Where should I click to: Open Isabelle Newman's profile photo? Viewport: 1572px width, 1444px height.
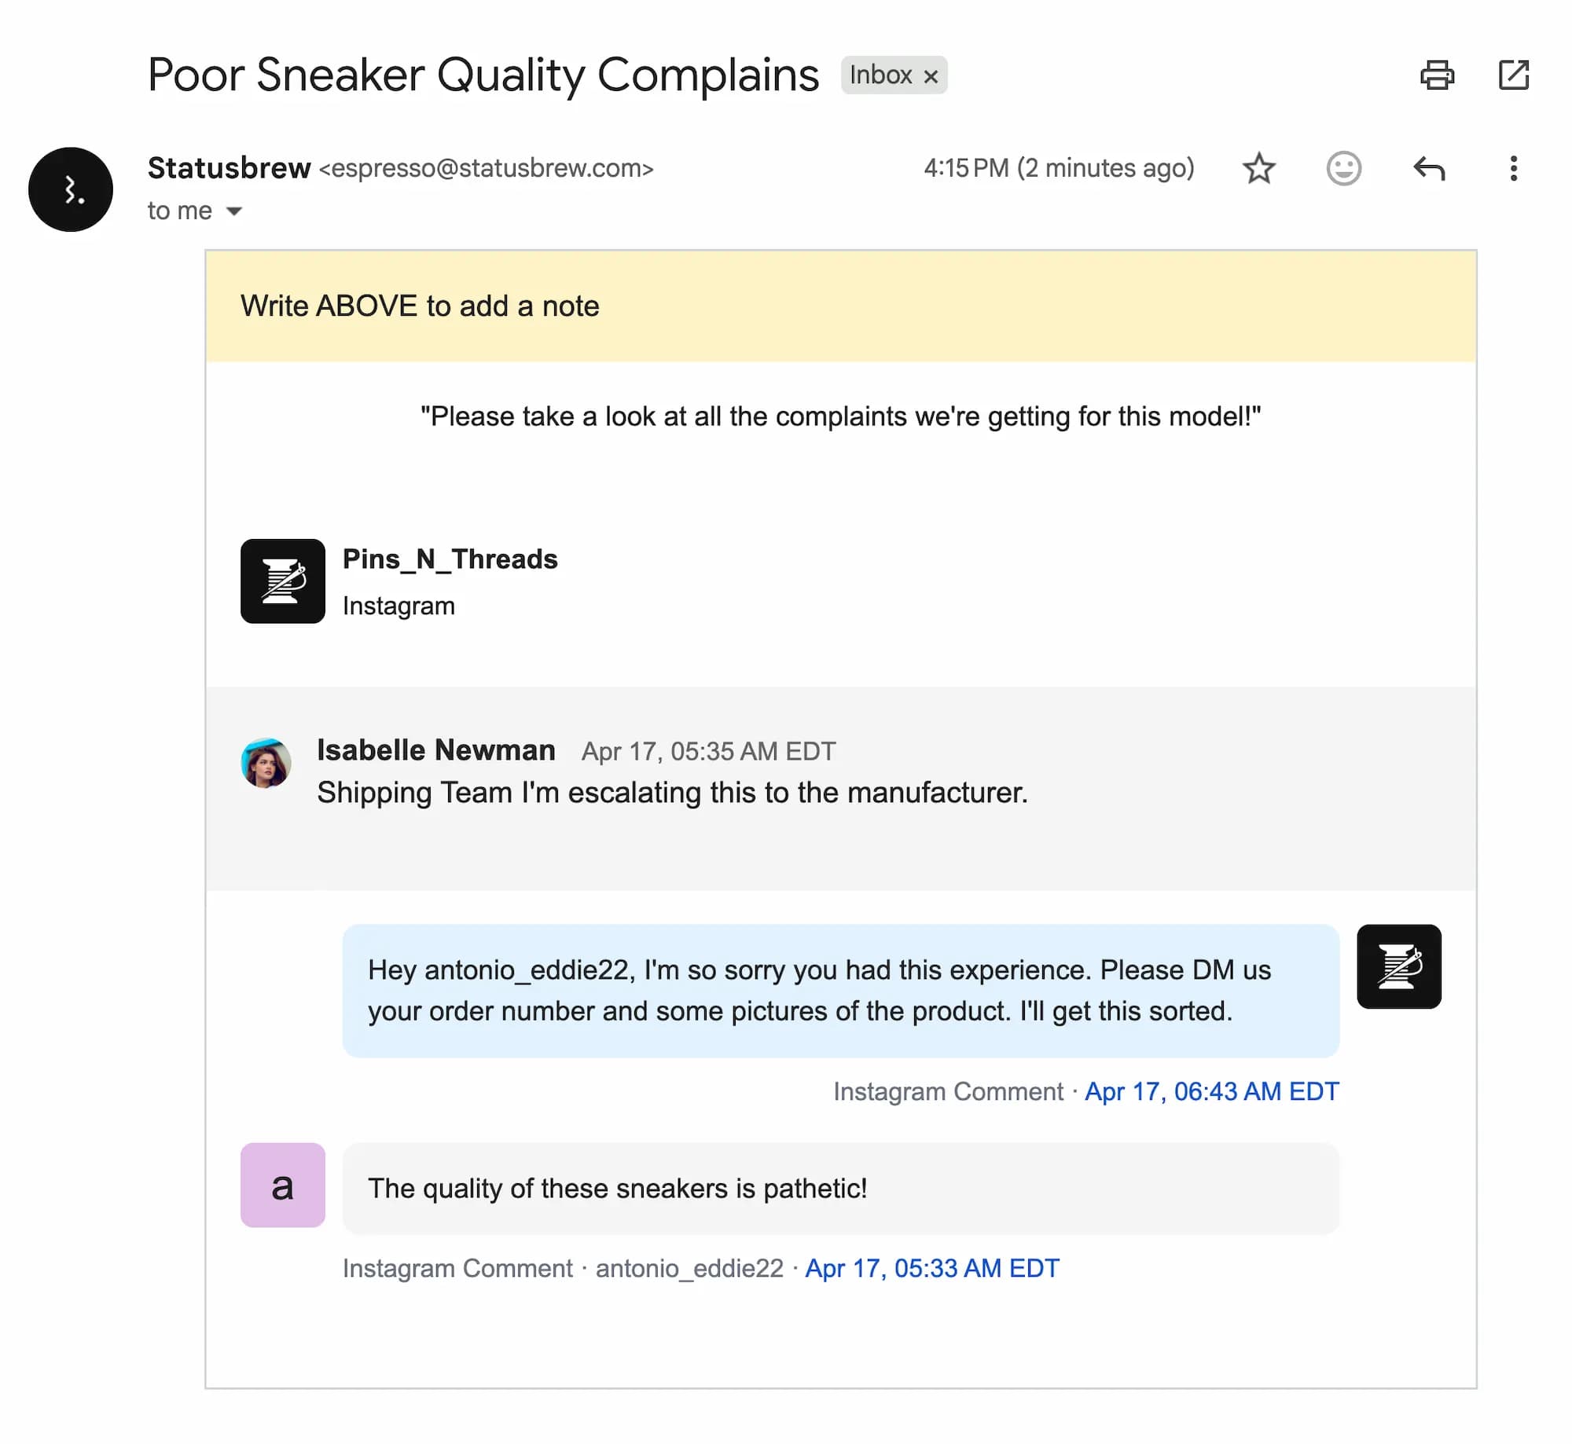tap(266, 762)
